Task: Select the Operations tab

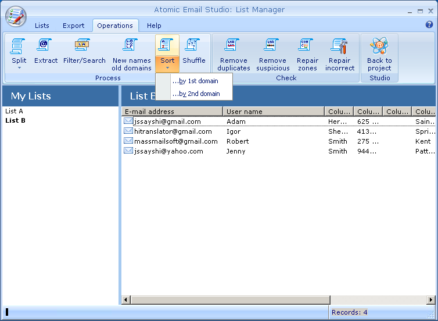Action: tap(115, 26)
